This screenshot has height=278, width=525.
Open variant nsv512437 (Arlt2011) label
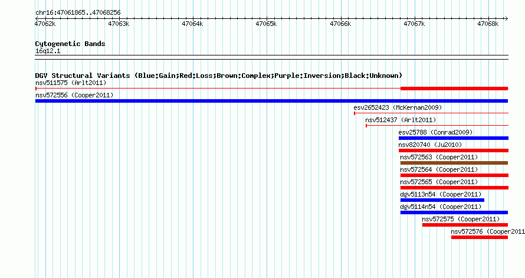401,120
